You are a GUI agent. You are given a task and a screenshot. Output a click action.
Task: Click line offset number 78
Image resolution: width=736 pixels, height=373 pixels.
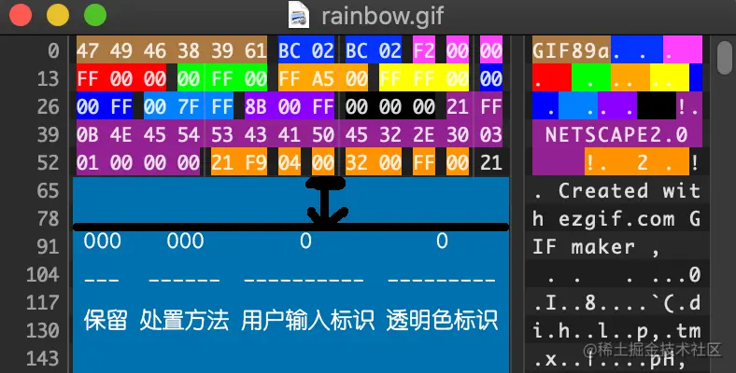[x=49, y=219]
